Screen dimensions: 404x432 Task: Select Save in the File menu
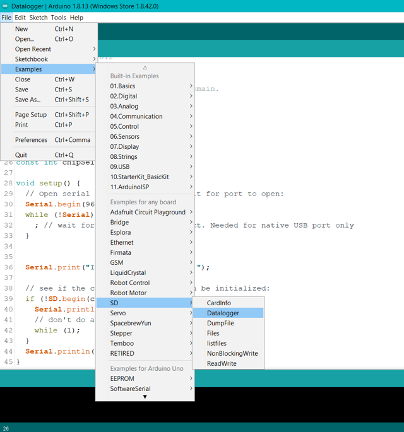pos(49,90)
